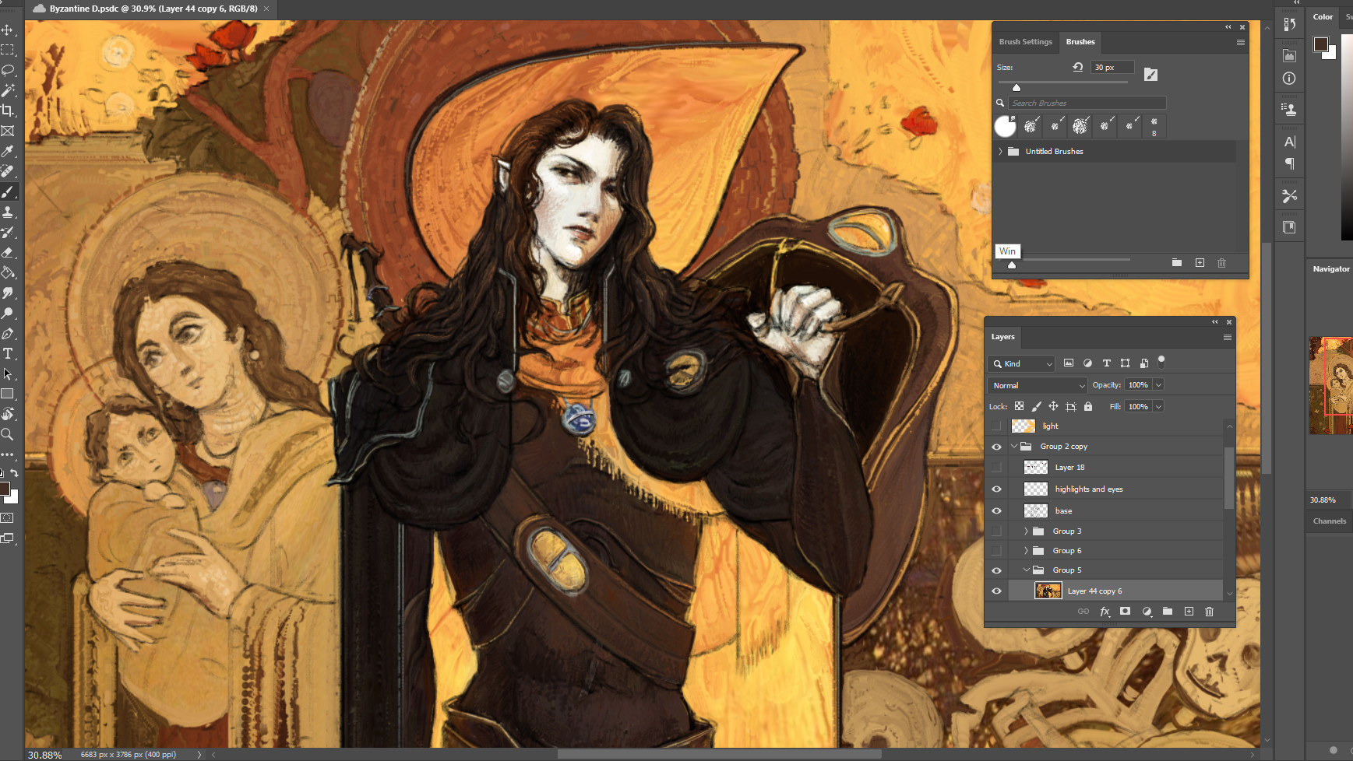
Task: Select the Brush tool in toolbar
Action: pos(8,191)
